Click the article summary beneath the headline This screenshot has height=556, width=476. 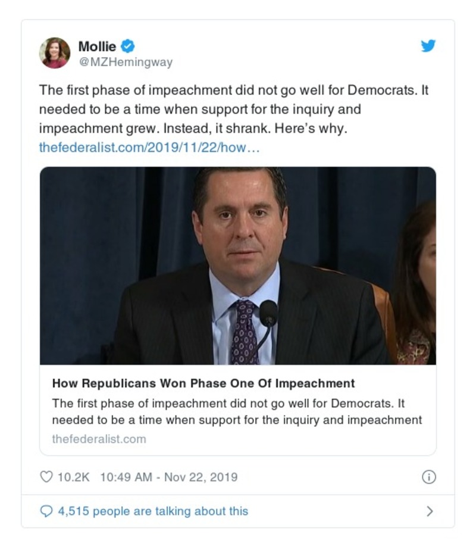click(x=237, y=411)
